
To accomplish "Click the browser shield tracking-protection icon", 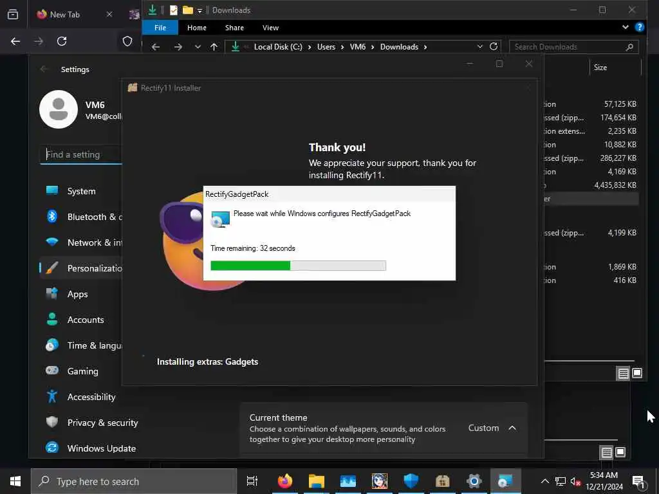I will pos(127,41).
